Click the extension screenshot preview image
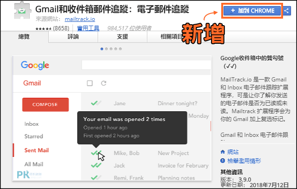This screenshot has width=297, height=189. point(112,118)
